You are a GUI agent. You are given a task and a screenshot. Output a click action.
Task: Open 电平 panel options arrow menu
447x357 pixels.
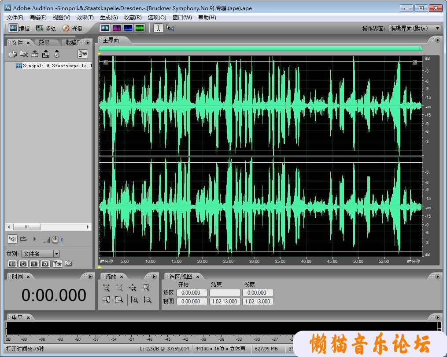pyautogui.click(x=438, y=317)
